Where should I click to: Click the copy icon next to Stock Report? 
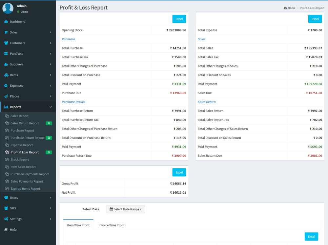point(7,160)
